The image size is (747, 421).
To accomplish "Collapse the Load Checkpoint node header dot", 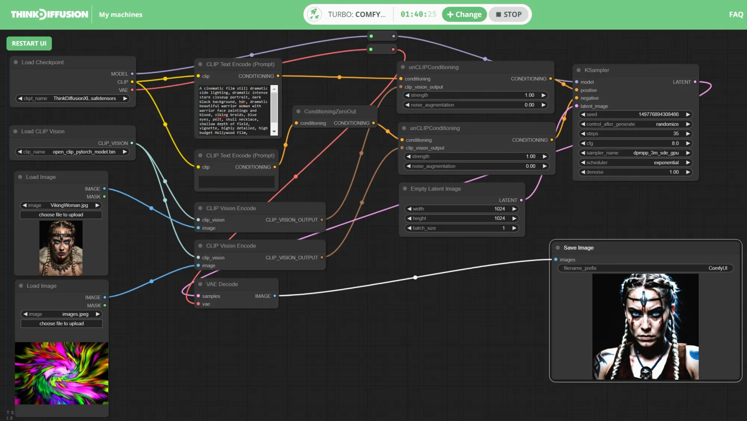I will coord(15,62).
